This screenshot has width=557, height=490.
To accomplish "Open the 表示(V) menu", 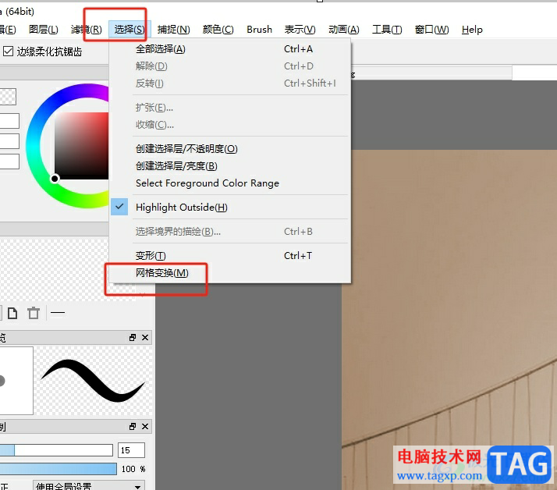I will coord(300,30).
